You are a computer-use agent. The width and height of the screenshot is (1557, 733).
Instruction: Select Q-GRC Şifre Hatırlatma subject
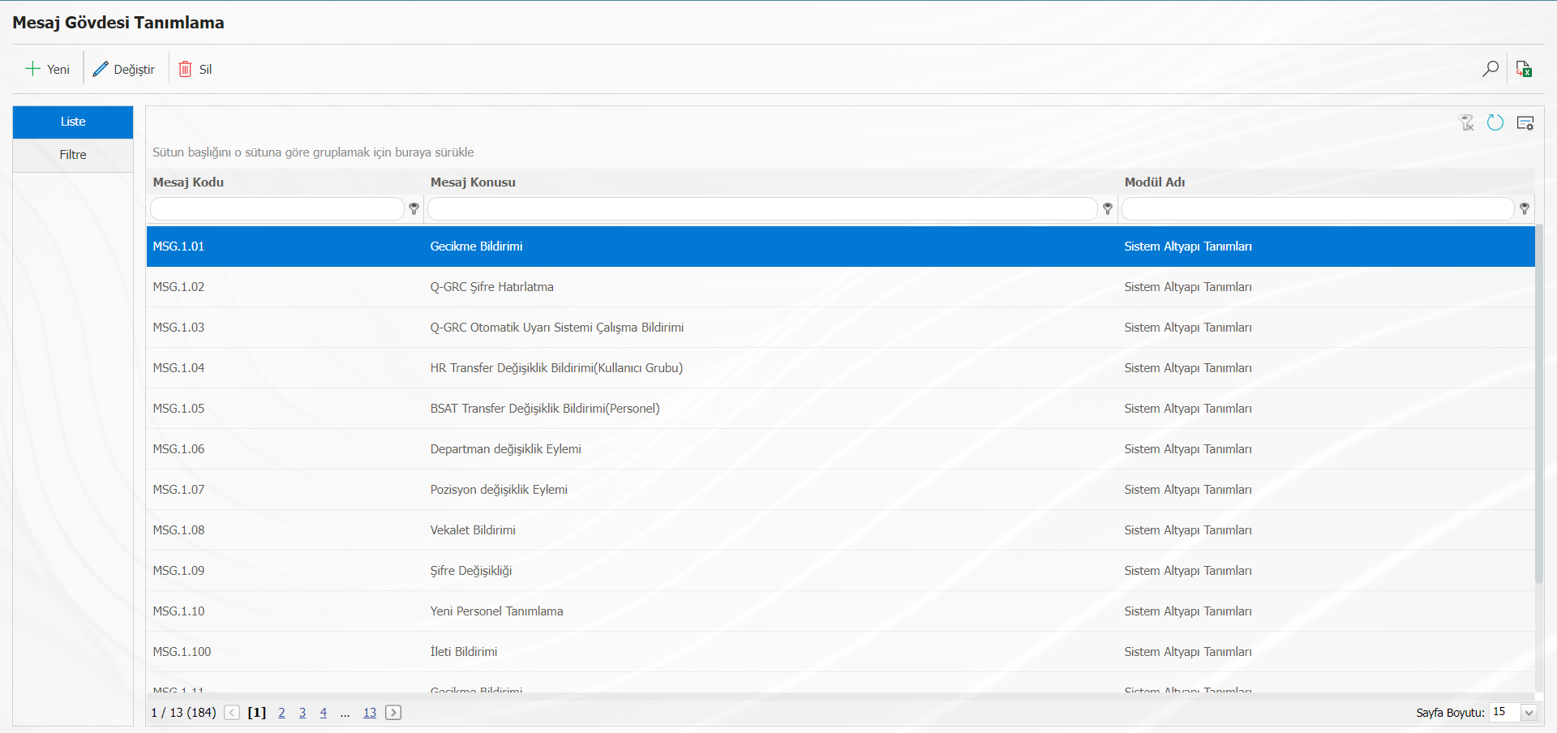click(491, 287)
